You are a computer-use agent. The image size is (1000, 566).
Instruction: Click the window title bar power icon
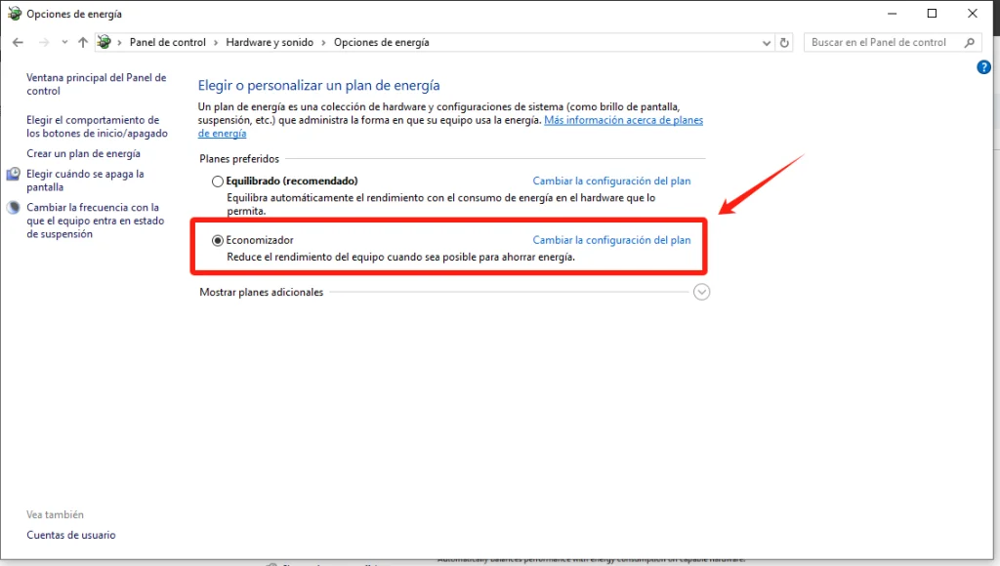14,14
